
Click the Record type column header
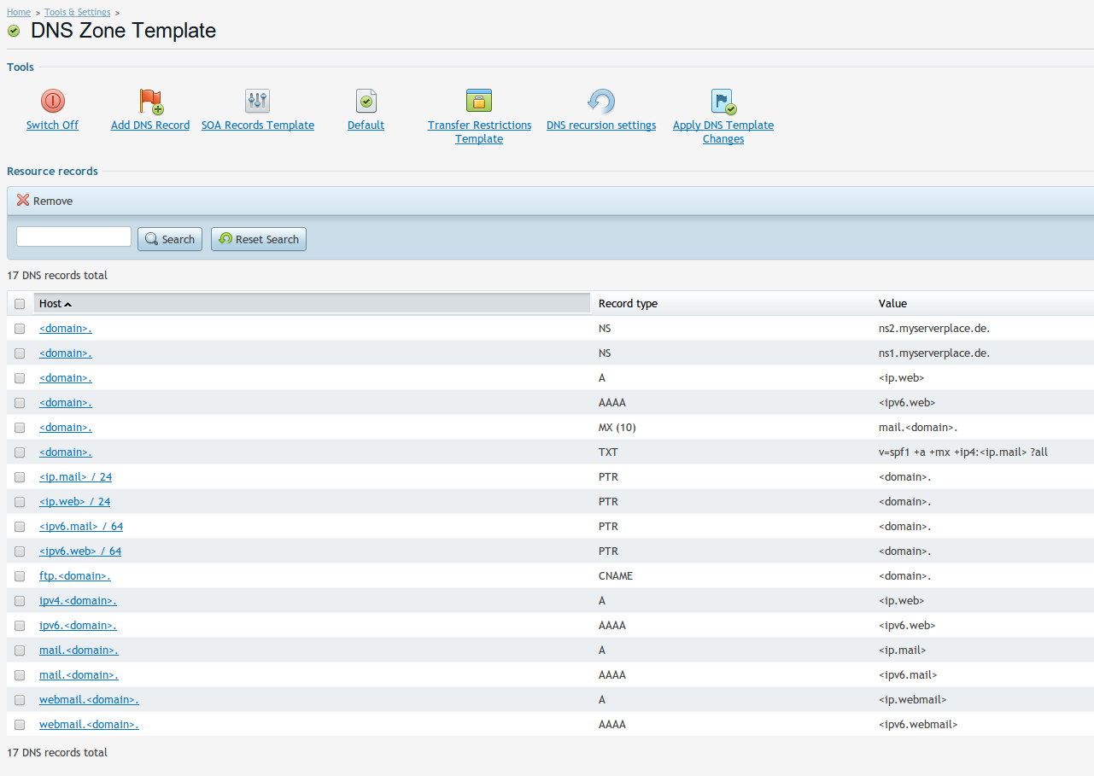tap(628, 303)
